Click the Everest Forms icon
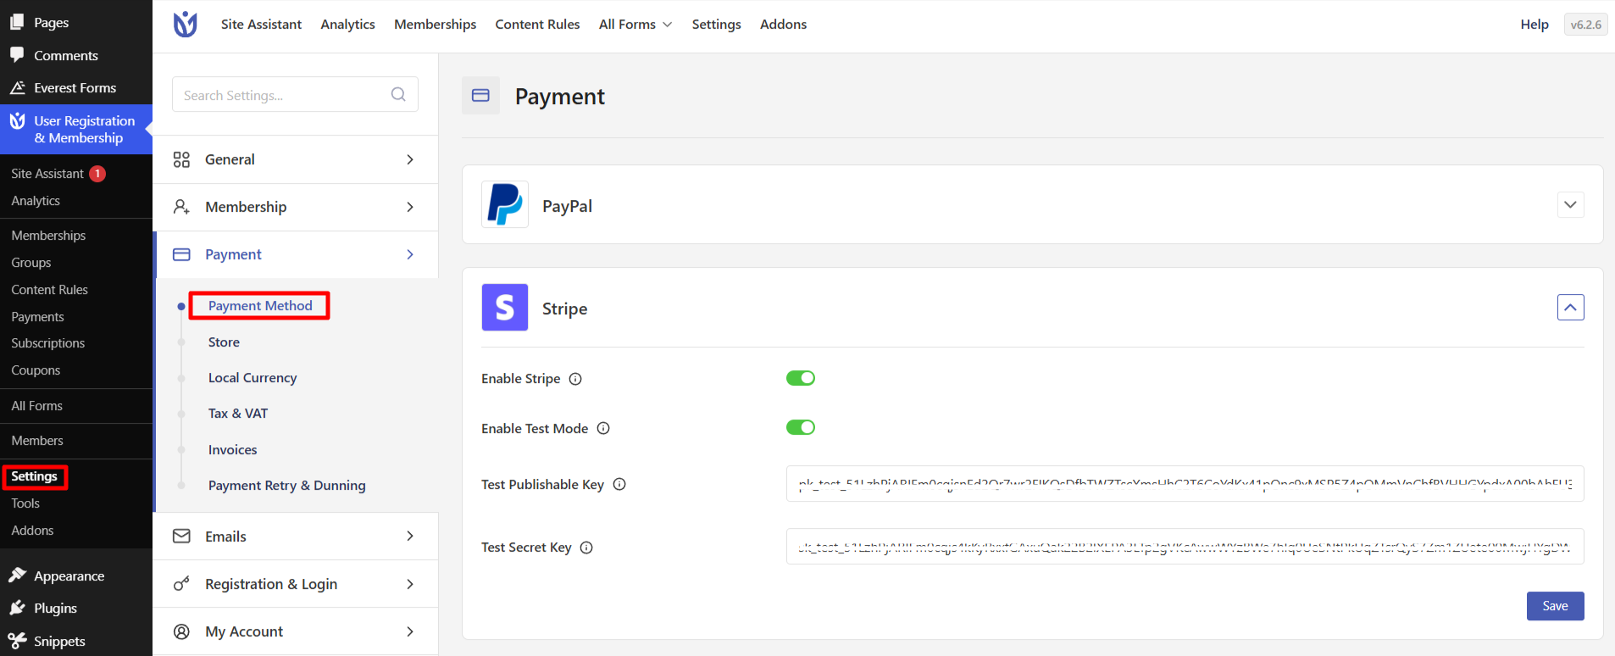The height and width of the screenshot is (656, 1615). (x=17, y=87)
